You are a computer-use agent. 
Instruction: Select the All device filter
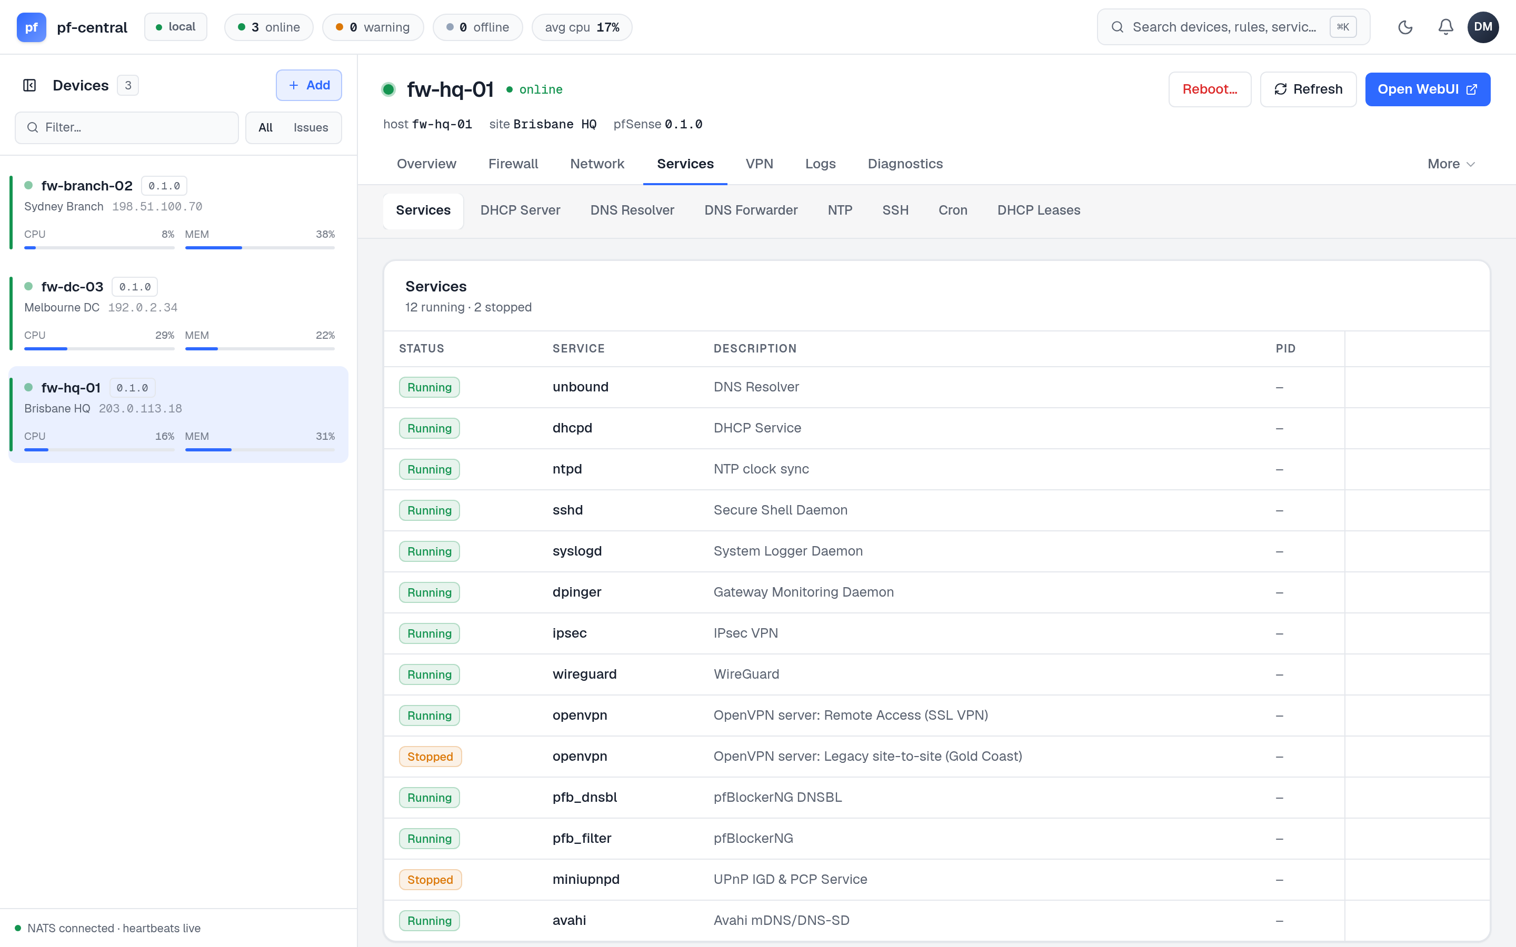(x=266, y=127)
